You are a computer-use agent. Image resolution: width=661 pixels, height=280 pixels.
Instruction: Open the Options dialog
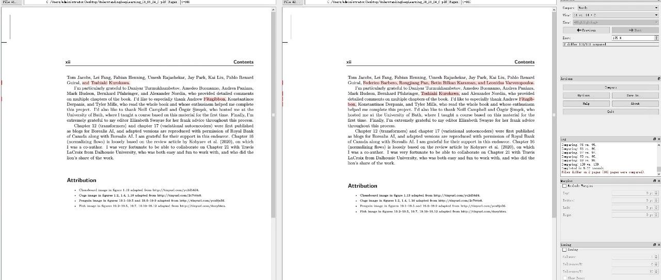point(586,95)
